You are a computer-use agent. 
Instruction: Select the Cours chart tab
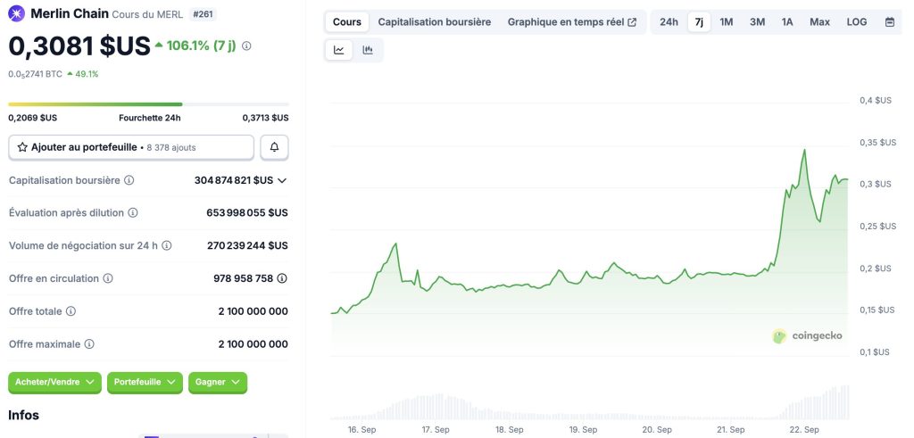coord(347,21)
